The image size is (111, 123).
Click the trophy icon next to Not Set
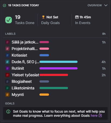[x=43, y=17]
